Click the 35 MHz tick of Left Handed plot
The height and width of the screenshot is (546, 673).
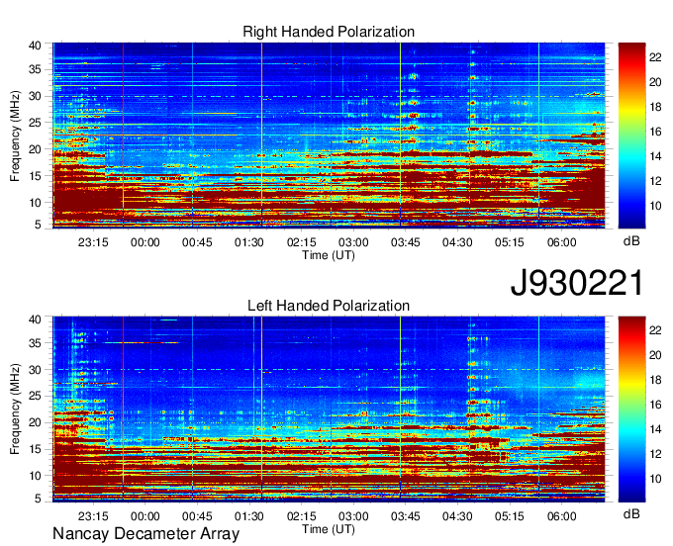35,342
